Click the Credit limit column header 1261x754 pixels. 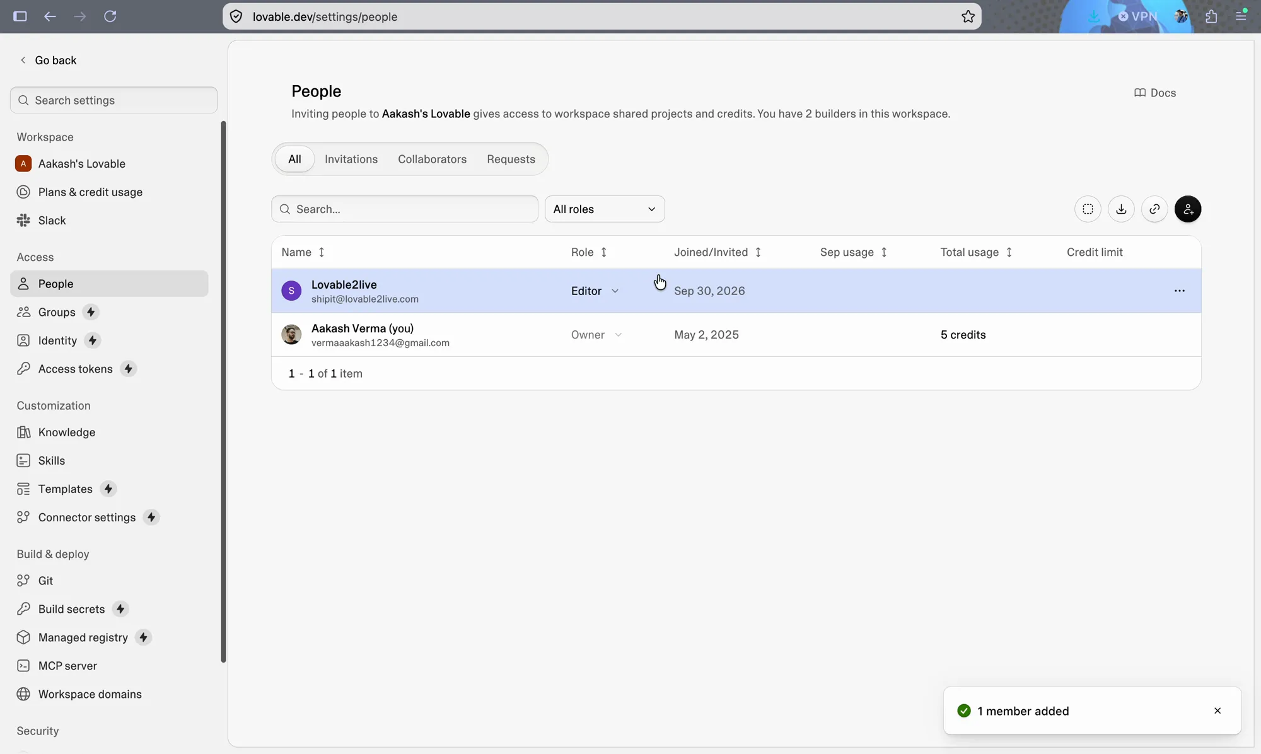click(1095, 252)
